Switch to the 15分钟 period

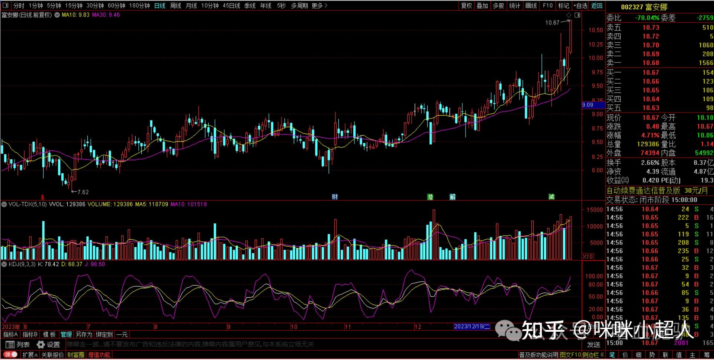coord(74,6)
